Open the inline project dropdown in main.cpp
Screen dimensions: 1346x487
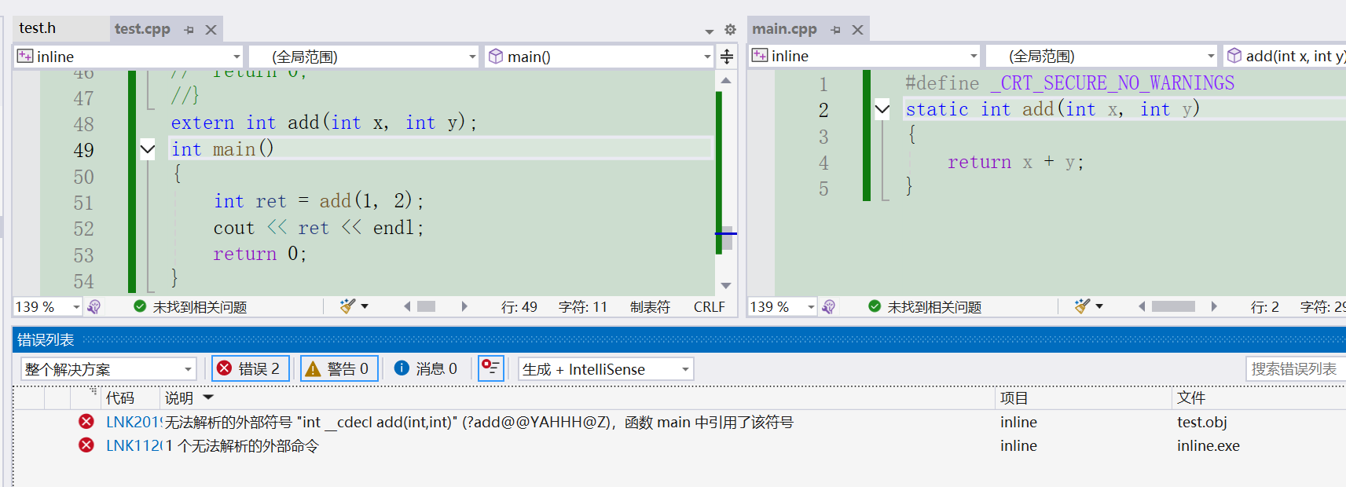[864, 56]
